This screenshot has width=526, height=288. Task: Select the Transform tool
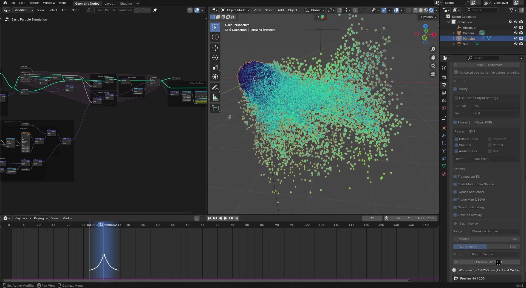pos(215,77)
